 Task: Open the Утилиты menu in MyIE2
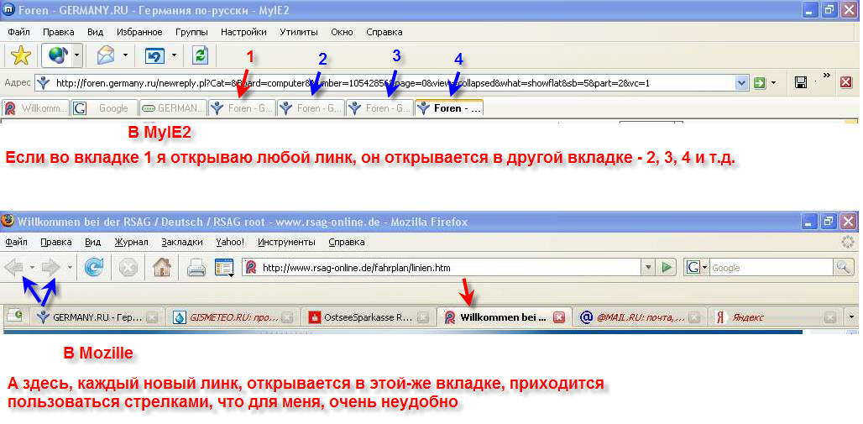click(x=299, y=32)
